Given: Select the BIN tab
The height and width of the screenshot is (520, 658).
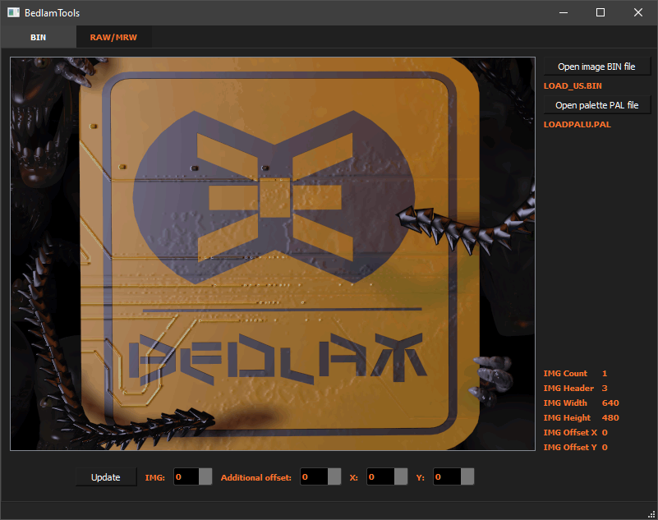Looking at the screenshot, I should (39, 37).
